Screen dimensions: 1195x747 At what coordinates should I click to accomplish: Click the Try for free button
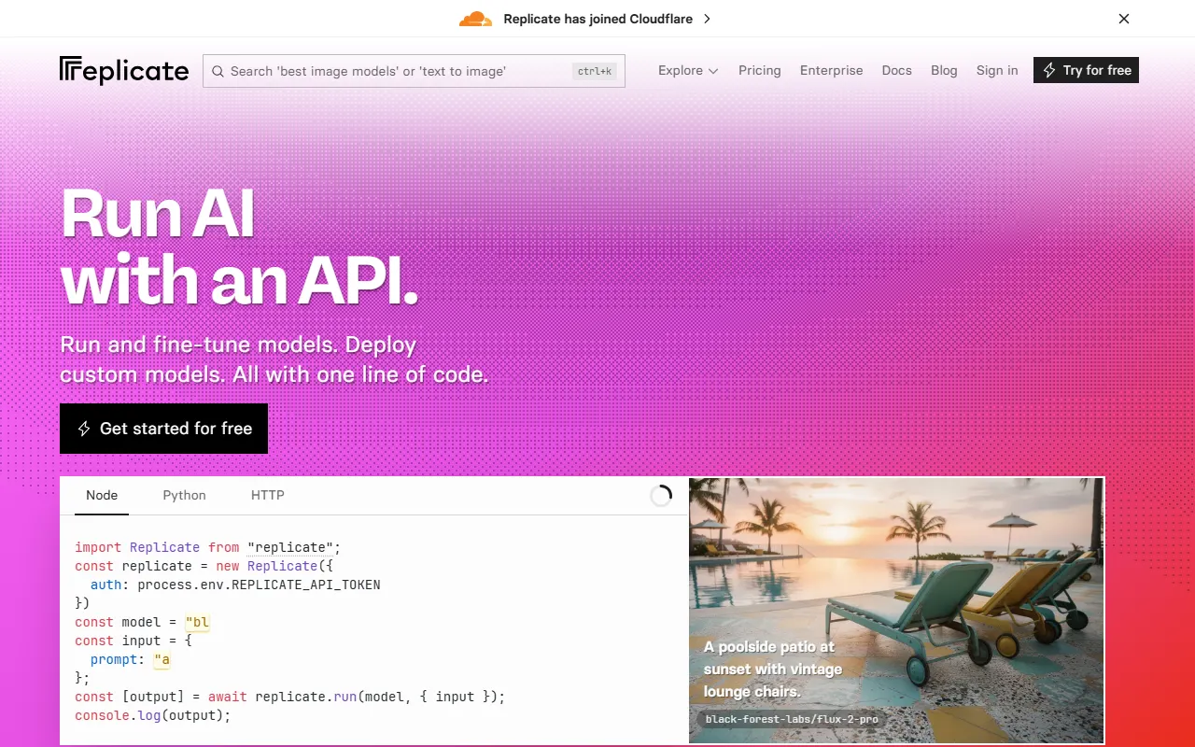click(x=1086, y=70)
